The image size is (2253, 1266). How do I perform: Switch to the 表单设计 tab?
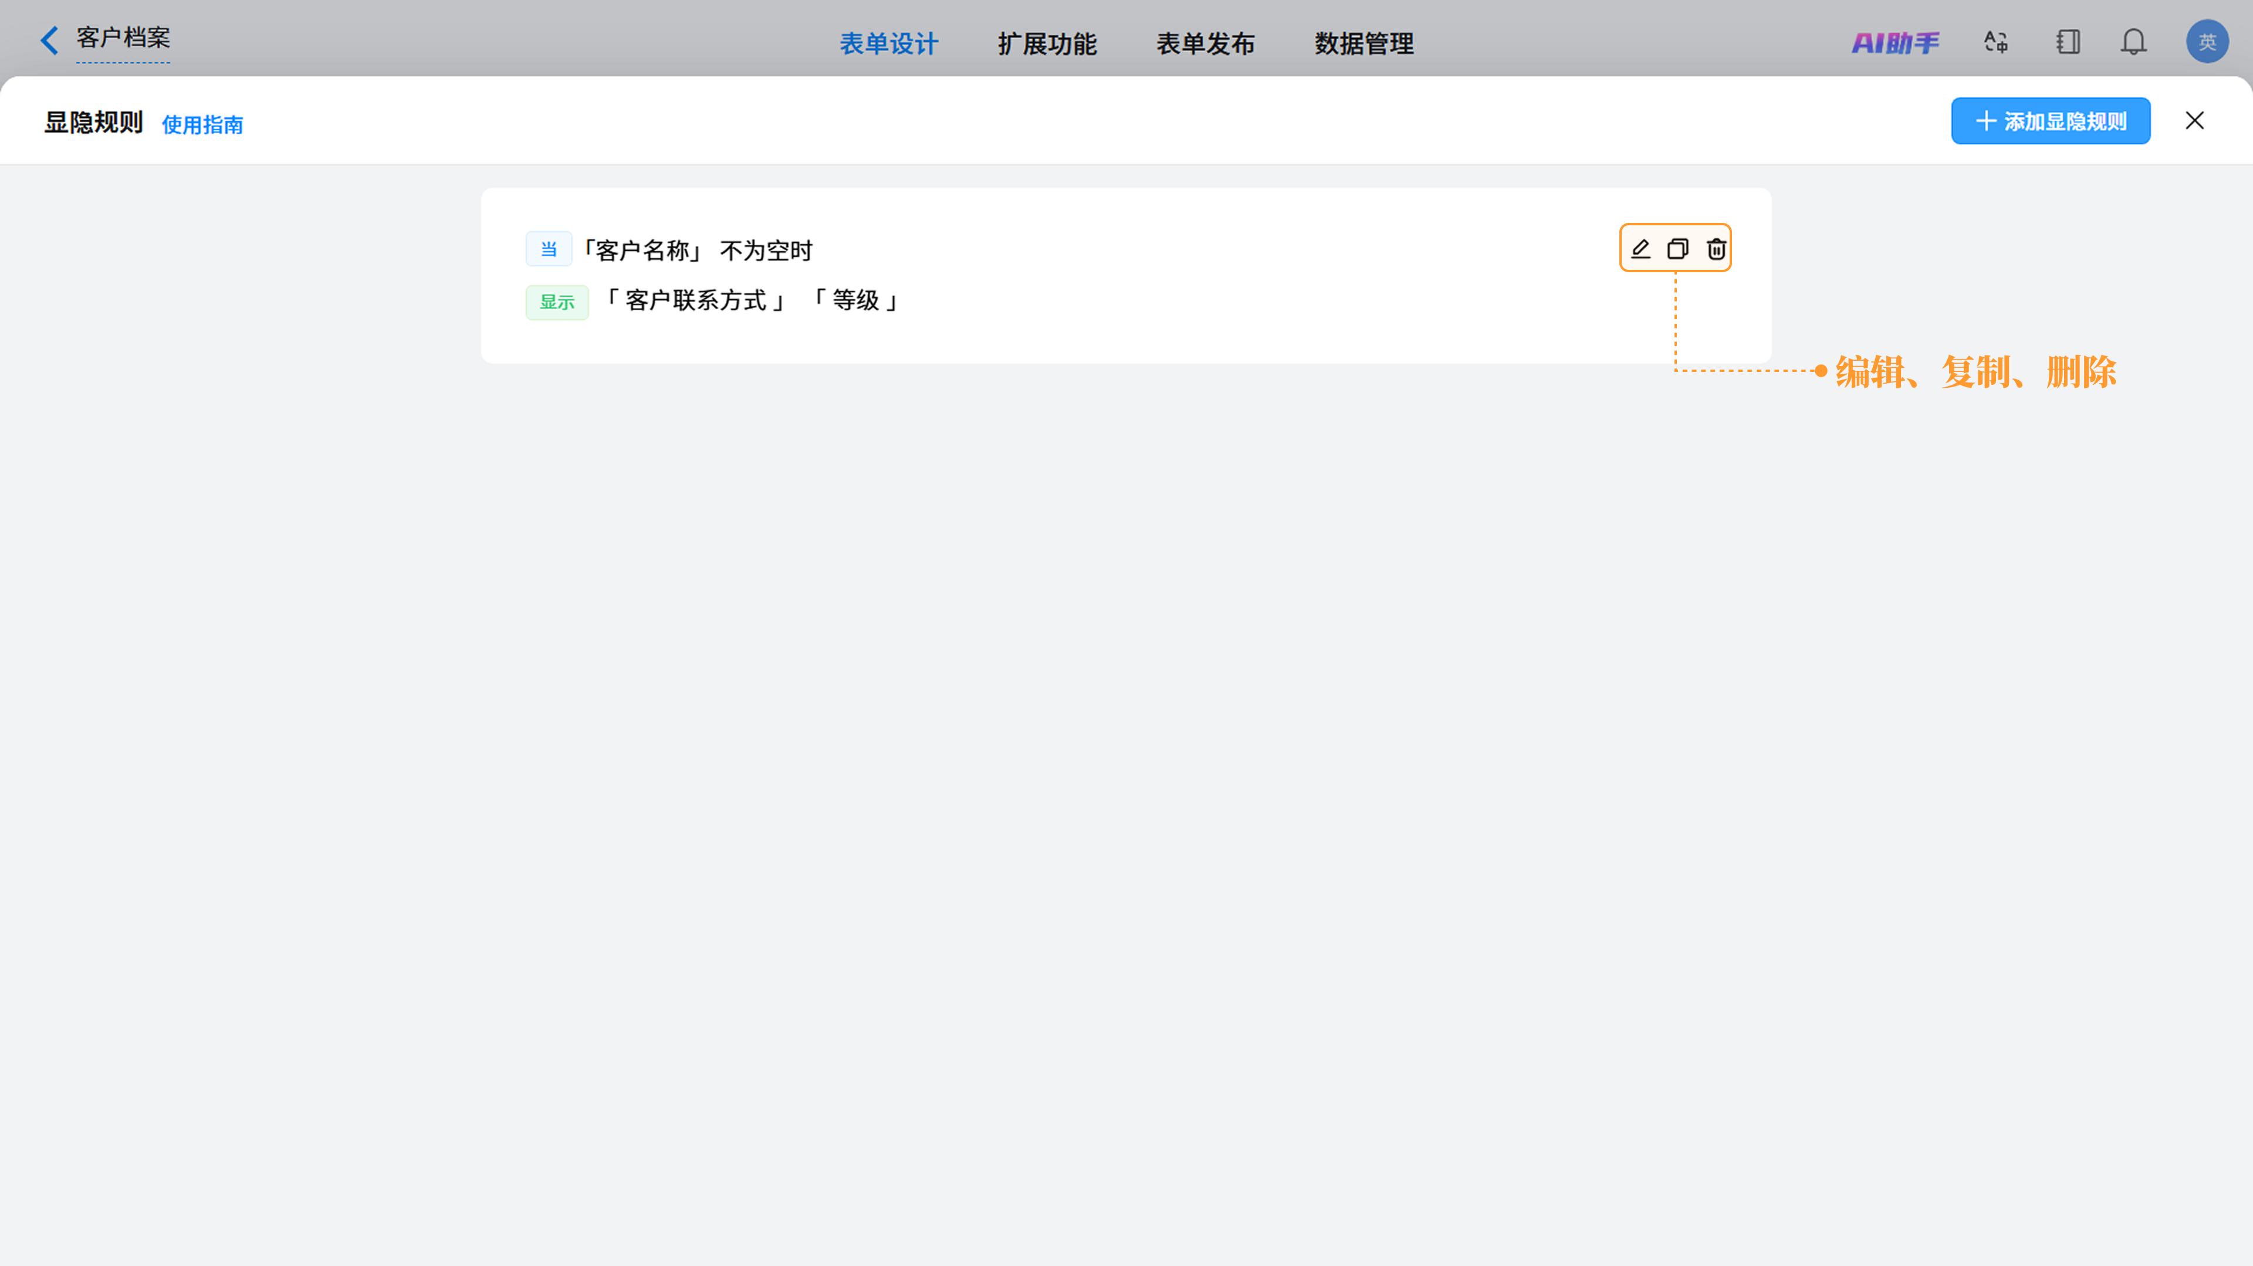point(889,44)
